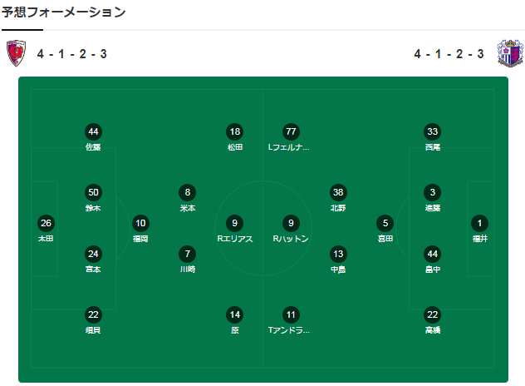525x386 pixels.
Task: Click player marker 9 Rエリアス
Action: pyautogui.click(x=235, y=223)
